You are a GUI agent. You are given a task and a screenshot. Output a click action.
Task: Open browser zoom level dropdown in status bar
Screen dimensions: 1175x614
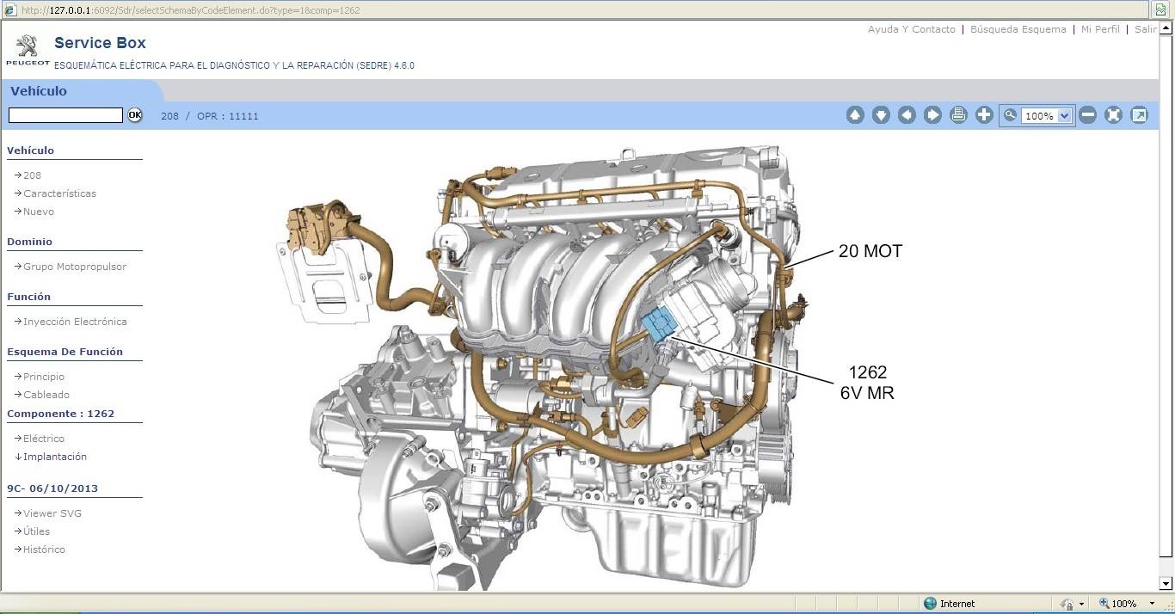(1153, 604)
